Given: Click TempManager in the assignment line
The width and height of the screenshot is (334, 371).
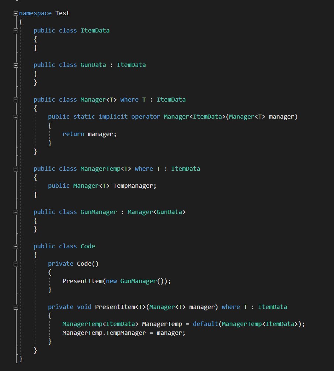Looking at the screenshot, I should [x=126, y=333].
